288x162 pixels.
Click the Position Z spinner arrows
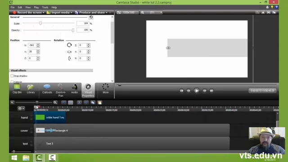(38, 58)
